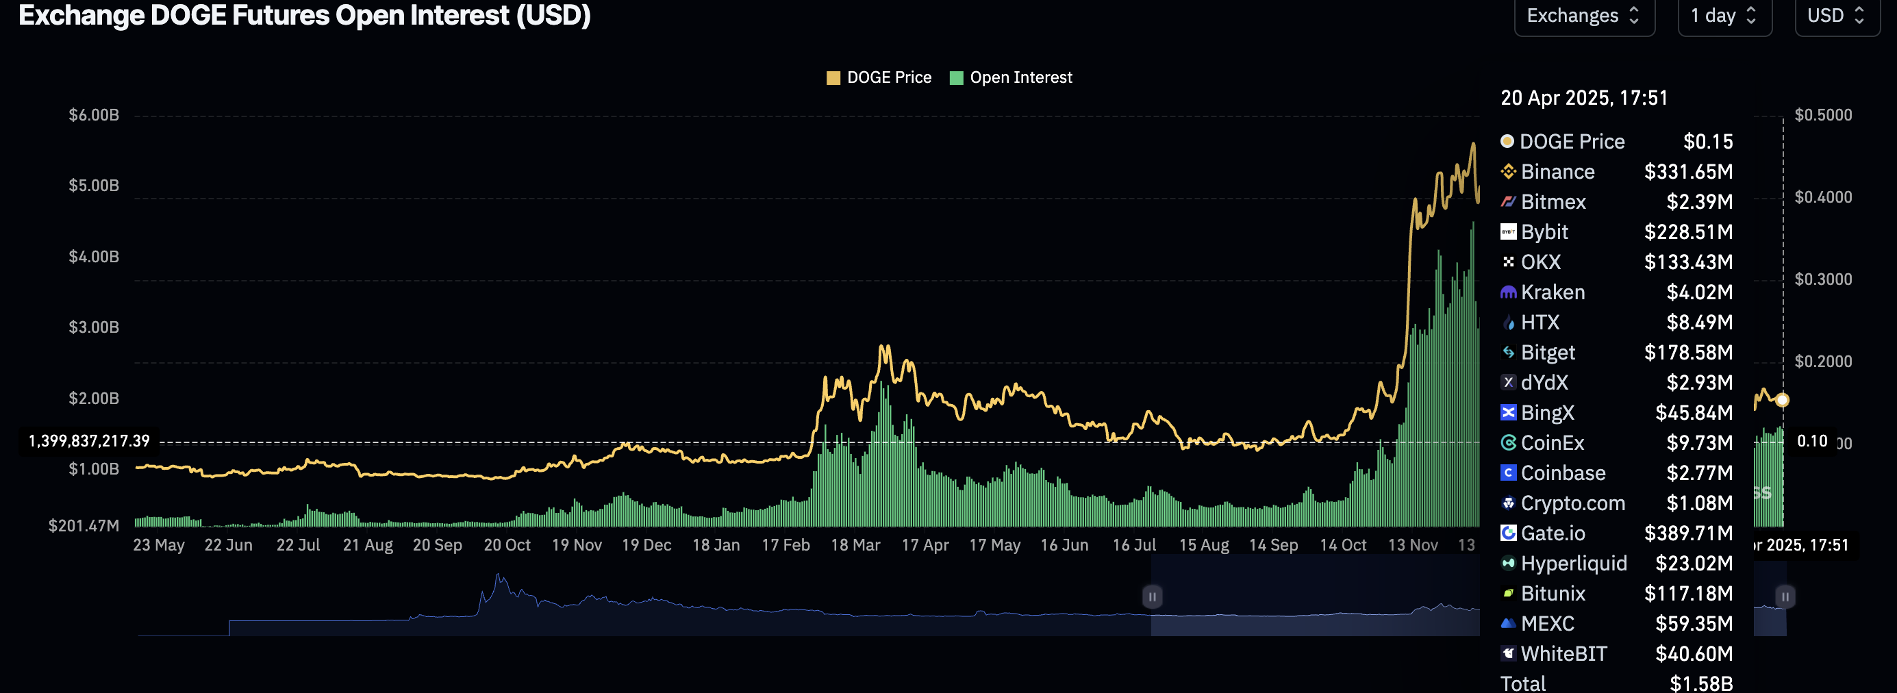
Task: Click the Binance exchange icon
Action: [x=1508, y=172]
